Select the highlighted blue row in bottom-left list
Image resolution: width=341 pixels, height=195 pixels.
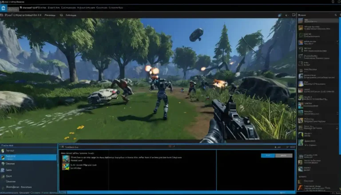point(28,157)
